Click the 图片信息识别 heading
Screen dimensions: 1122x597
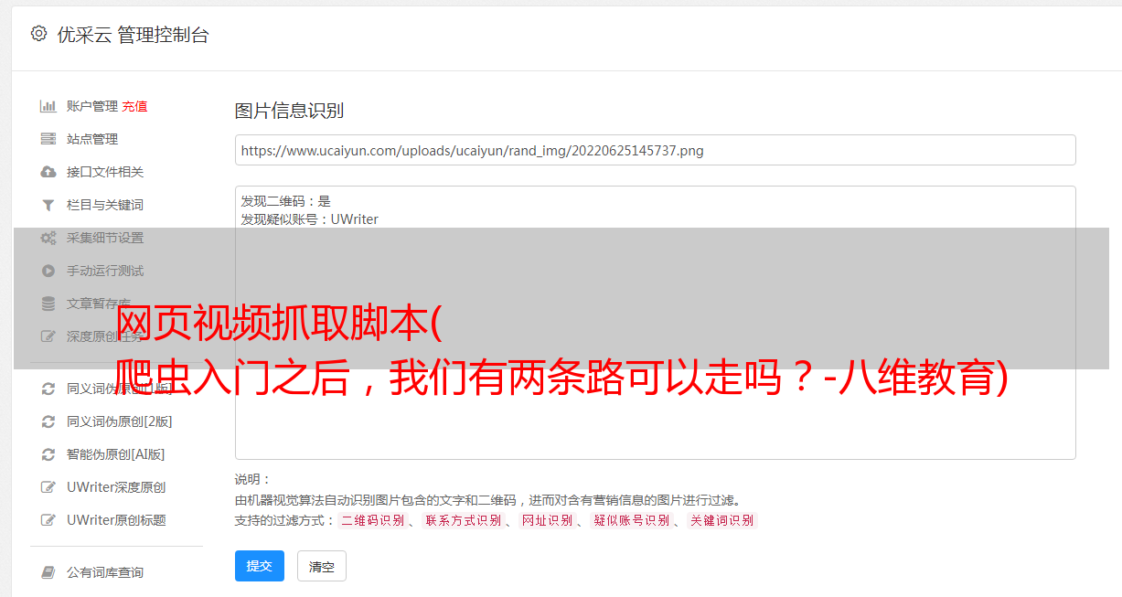tap(289, 112)
